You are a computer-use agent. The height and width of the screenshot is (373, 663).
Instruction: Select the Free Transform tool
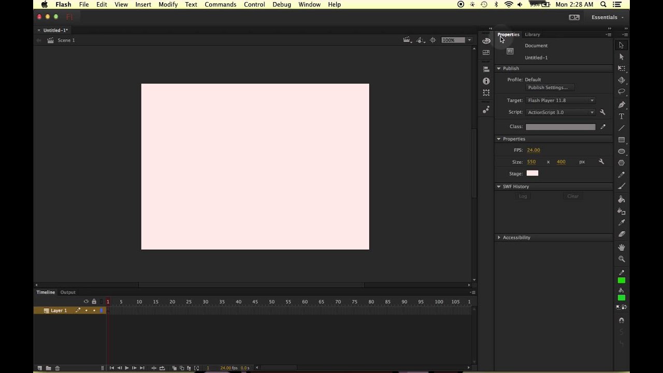pyautogui.click(x=622, y=68)
